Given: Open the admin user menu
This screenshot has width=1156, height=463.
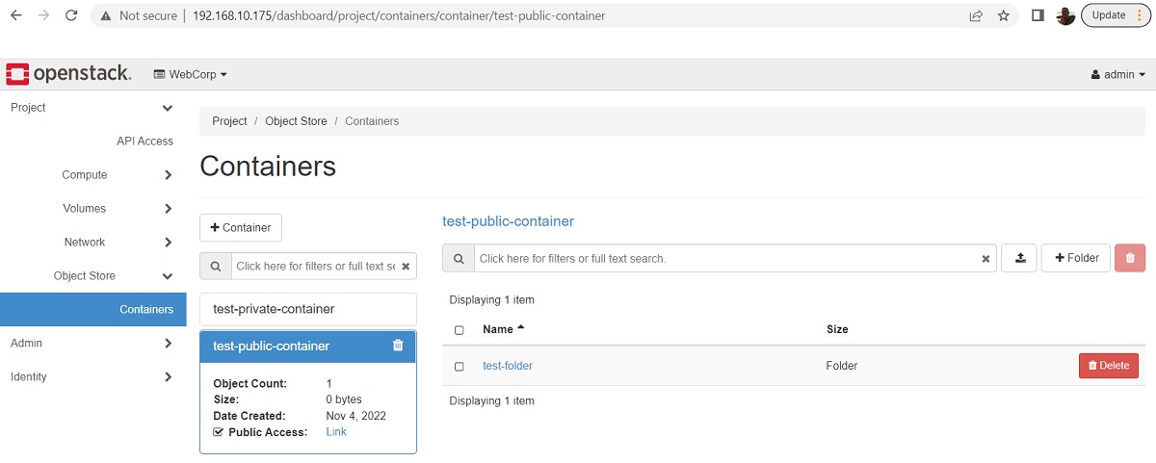Looking at the screenshot, I should pos(1117,74).
